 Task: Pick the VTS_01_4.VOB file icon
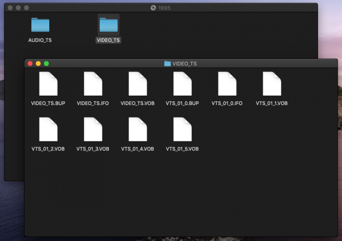click(x=138, y=129)
